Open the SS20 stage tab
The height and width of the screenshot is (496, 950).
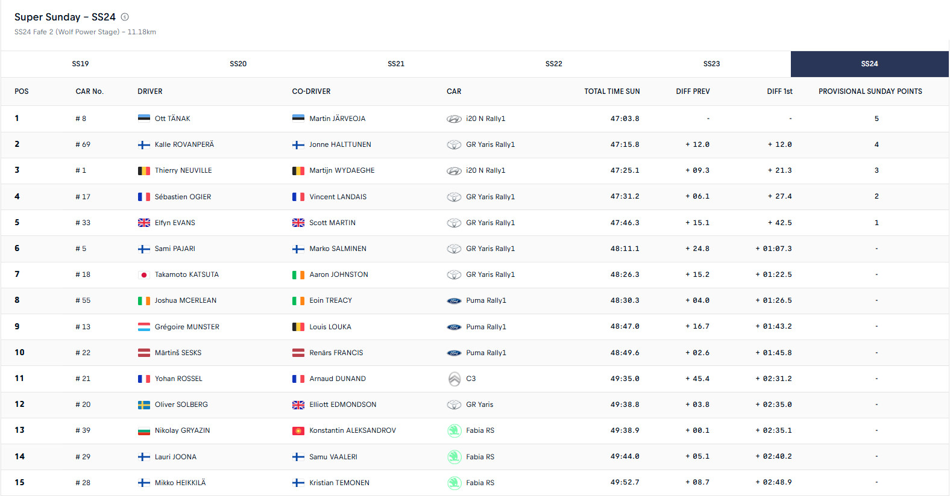tap(238, 64)
